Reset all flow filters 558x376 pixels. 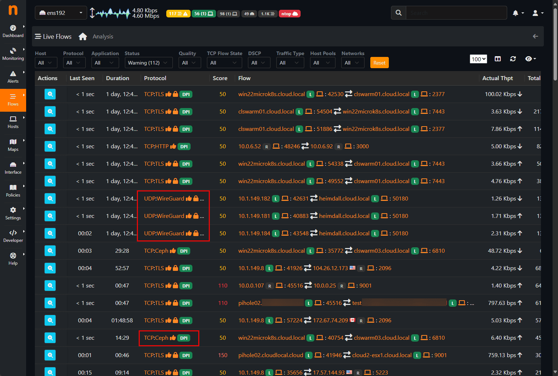pyautogui.click(x=379, y=62)
